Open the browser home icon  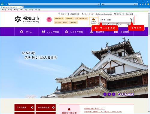(x=140, y=4)
